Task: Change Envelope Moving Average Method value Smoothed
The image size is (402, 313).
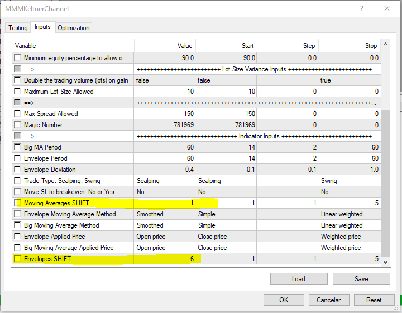Action: point(164,214)
